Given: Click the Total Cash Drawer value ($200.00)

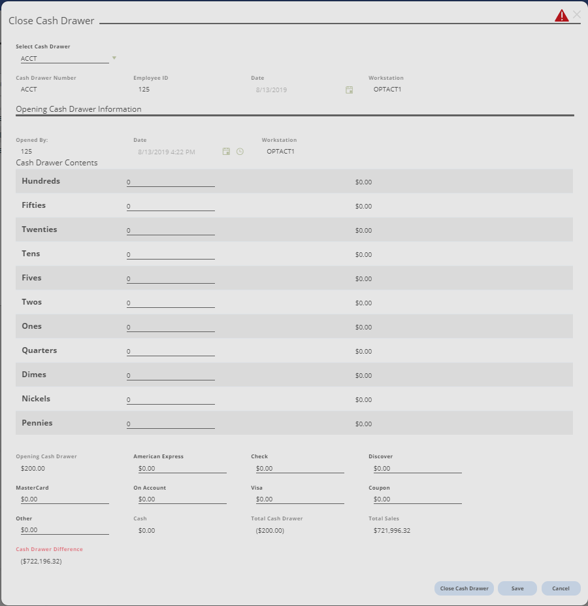Looking at the screenshot, I should coord(270,531).
